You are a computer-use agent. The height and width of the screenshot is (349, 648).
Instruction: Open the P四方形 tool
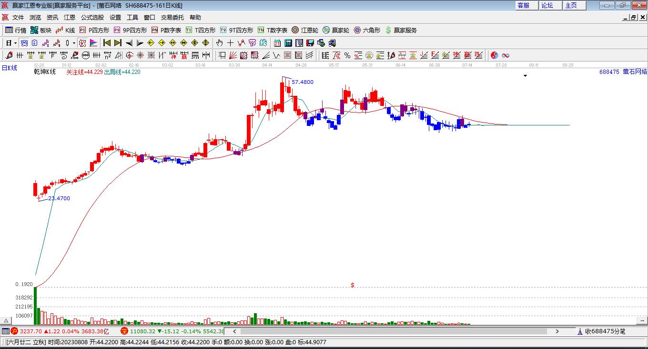[94, 30]
